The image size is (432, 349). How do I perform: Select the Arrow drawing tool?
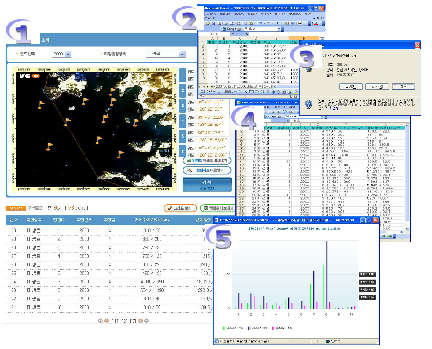245,92
